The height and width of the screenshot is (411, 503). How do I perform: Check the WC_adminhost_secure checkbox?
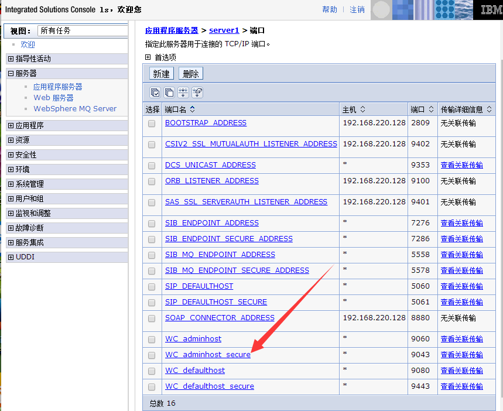pyautogui.click(x=152, y=355)
